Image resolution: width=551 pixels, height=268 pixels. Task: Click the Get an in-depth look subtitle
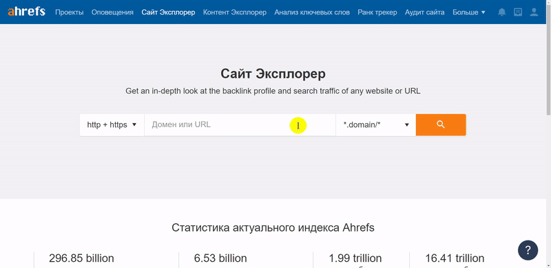[x=273, y=91]
